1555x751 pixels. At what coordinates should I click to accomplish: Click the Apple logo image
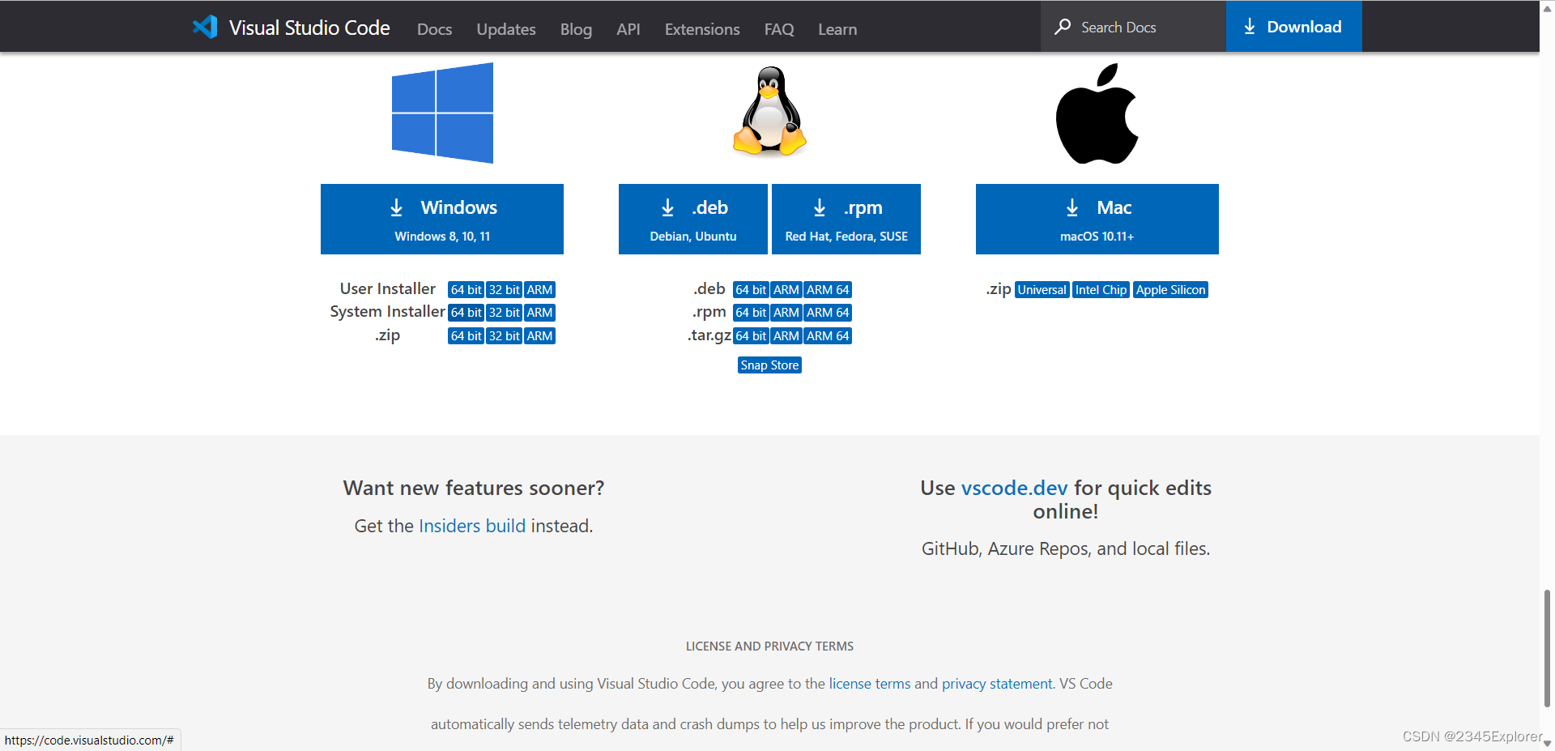pyautogui.click(x=1097, y=114)
